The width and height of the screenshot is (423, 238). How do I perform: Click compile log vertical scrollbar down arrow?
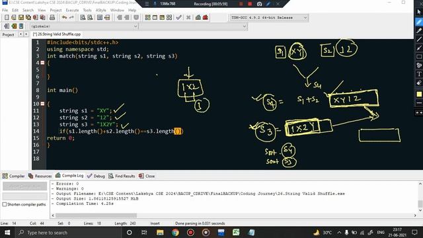[420, 210]
